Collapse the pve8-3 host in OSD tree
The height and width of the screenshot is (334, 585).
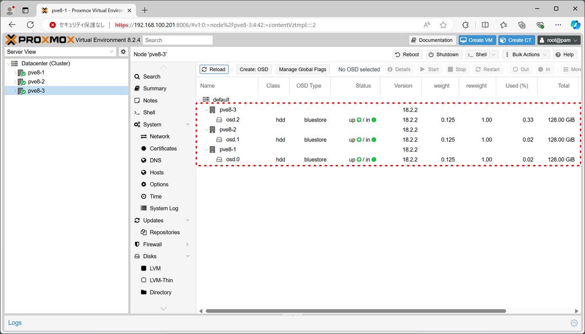207,110
